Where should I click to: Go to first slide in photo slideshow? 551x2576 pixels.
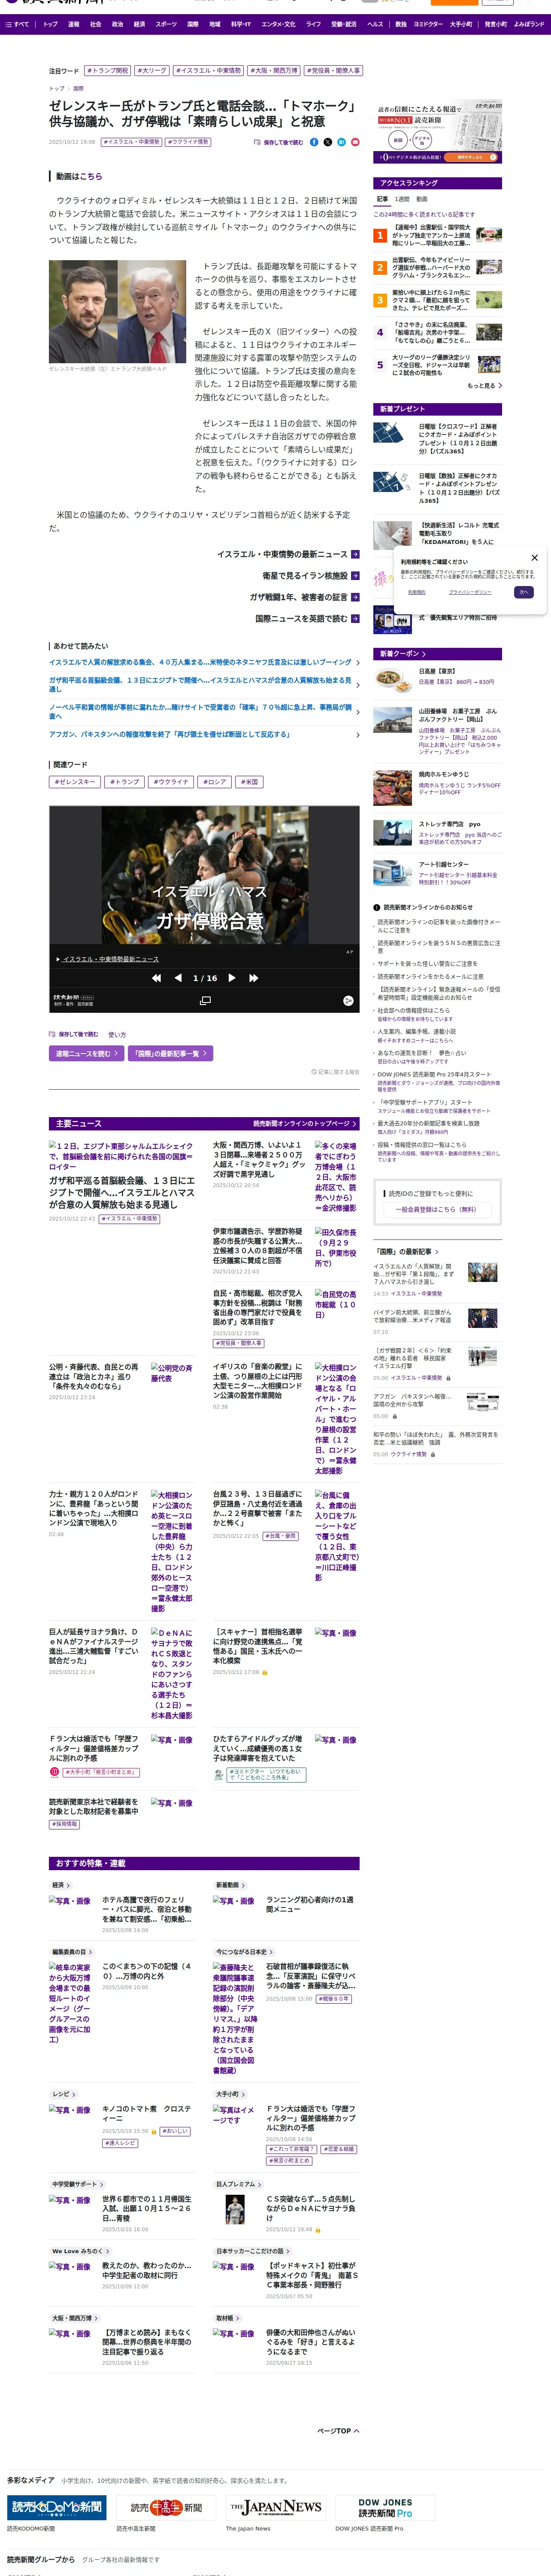[156, 978]
